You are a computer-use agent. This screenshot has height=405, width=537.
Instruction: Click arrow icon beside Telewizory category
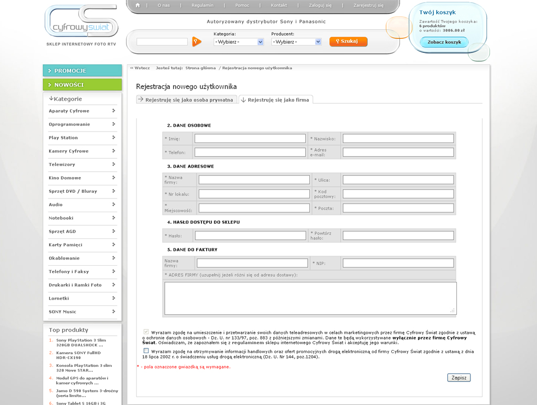pyautogui.click(x=113, y=165)
